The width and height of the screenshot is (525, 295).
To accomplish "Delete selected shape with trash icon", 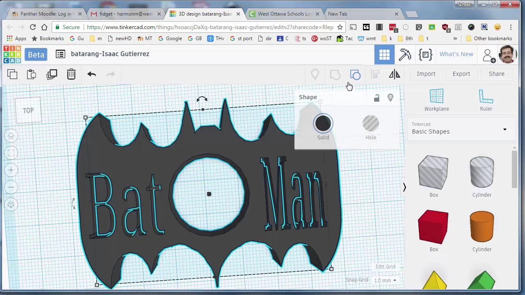I will (x=71, y=74).
